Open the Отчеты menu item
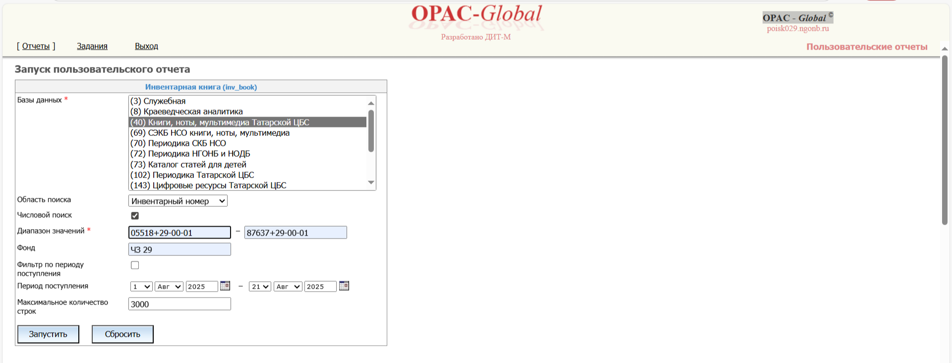 (x=36, y=46)
